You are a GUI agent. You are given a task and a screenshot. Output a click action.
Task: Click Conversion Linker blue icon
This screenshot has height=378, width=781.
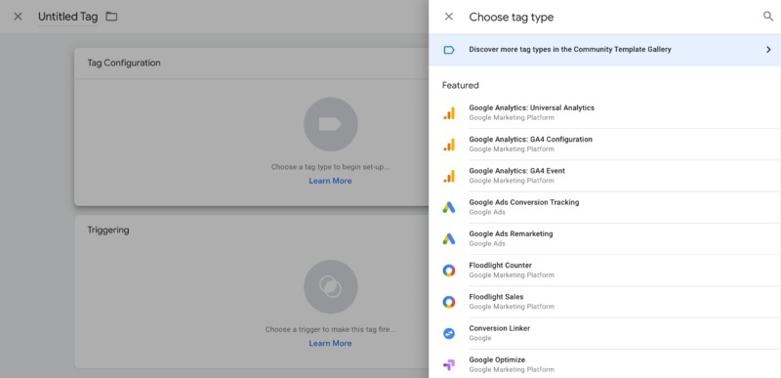click(x=449, y=334)
